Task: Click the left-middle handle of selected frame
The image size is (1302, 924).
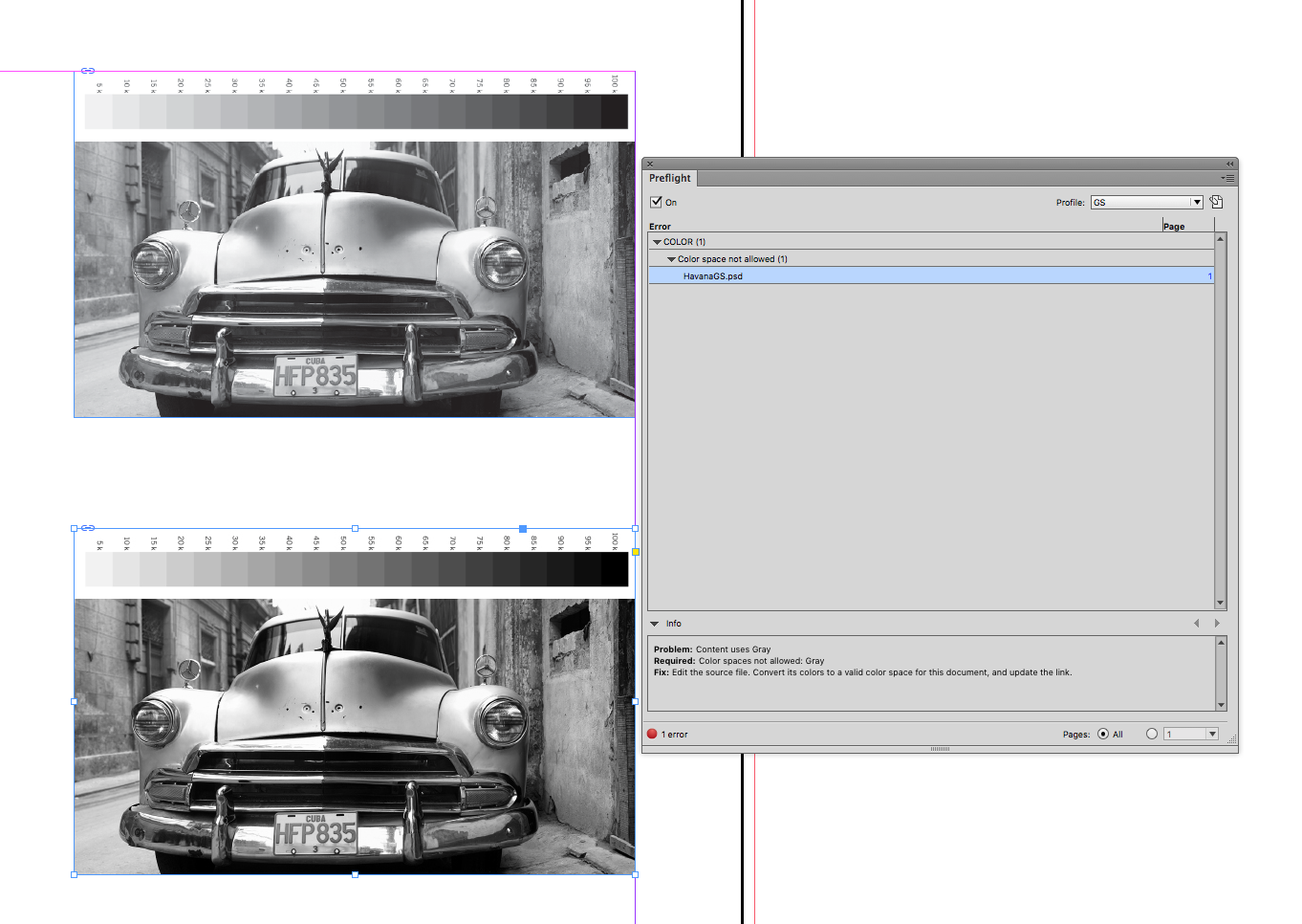Action: 75,701
